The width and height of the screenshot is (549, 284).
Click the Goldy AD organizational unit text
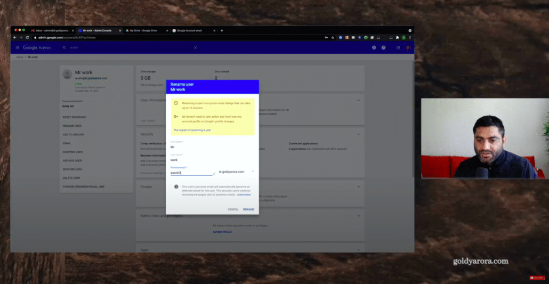(68, 106)
